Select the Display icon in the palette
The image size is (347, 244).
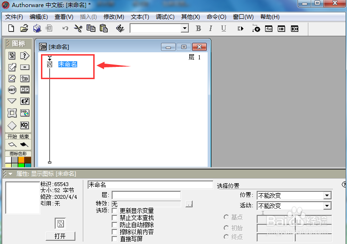point(12,56)
